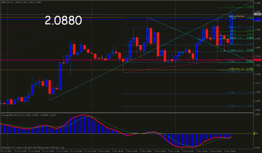Click the Intraday T1 level label
262x153 pixels.
point(234,92)
